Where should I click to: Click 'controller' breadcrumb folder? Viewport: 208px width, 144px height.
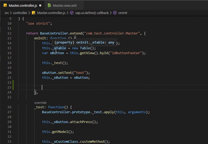[20, 13]
